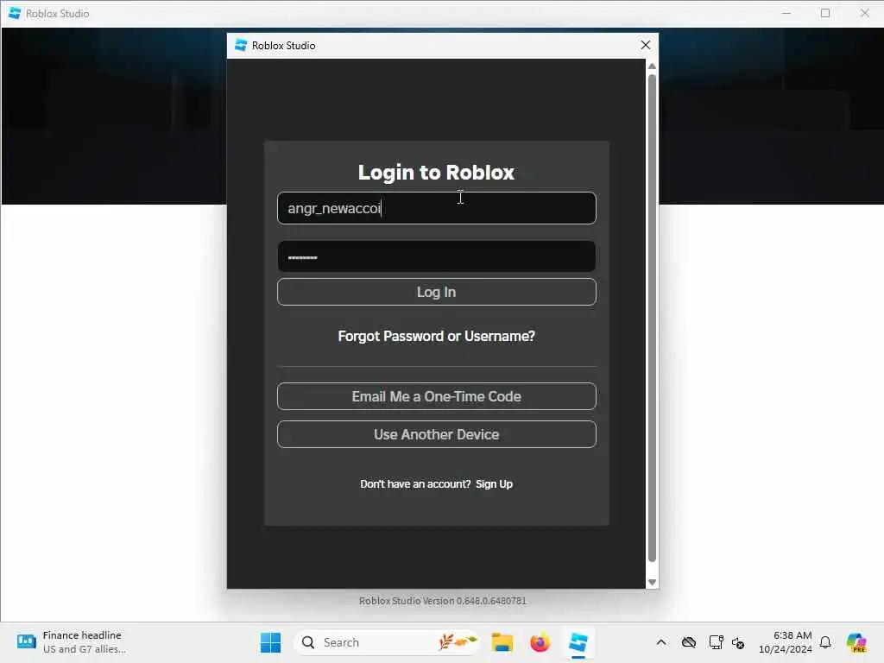Click Roblox Studio logo in dialog title bar
The image size is (884, 663).
tap(241, 45)
